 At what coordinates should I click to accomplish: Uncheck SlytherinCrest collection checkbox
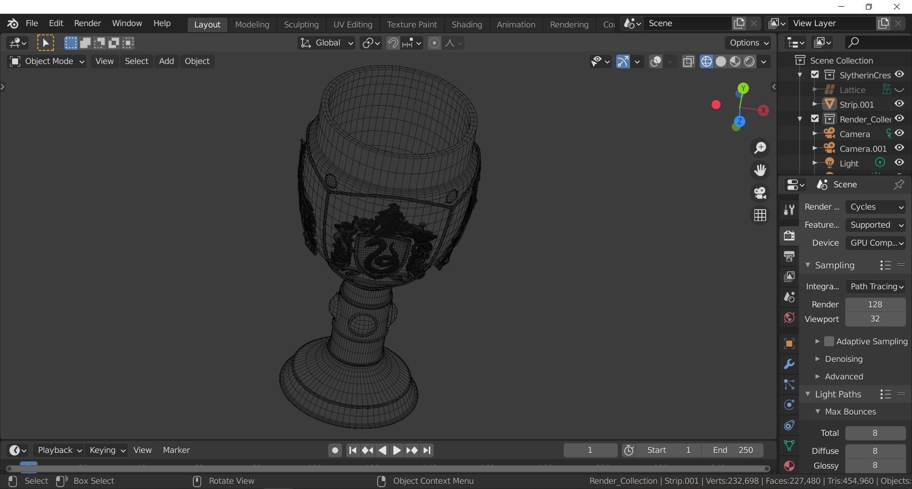pos(815,75)
